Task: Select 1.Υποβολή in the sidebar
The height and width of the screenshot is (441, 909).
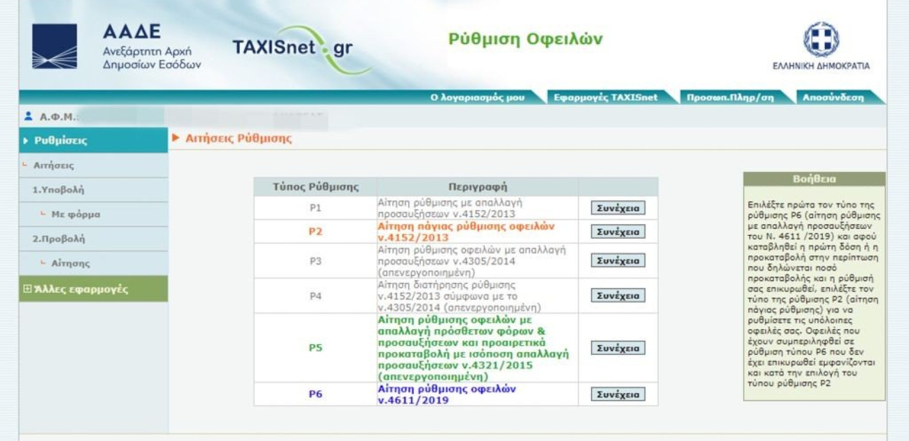Action: click(58, 190)
